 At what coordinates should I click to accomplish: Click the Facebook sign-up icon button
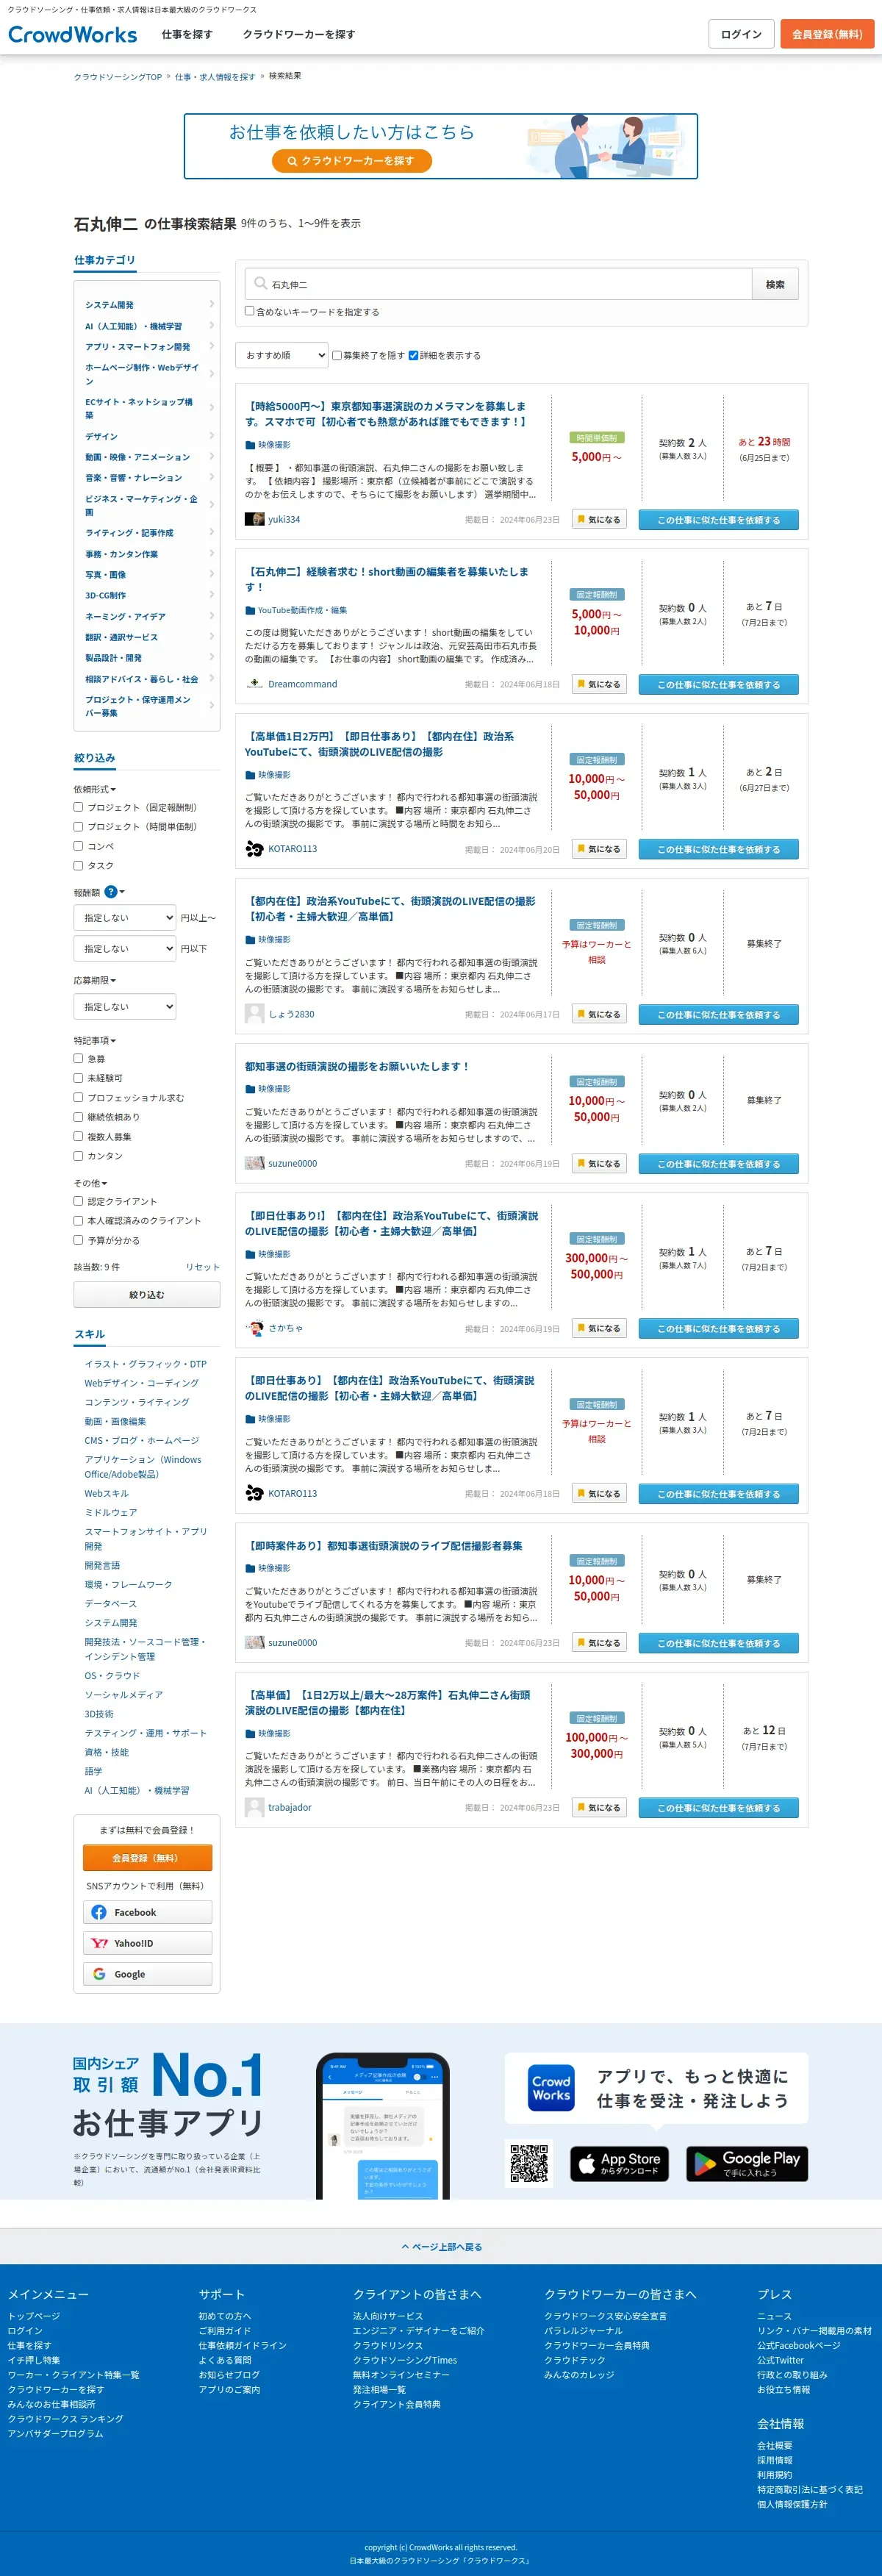(147, 1912)
